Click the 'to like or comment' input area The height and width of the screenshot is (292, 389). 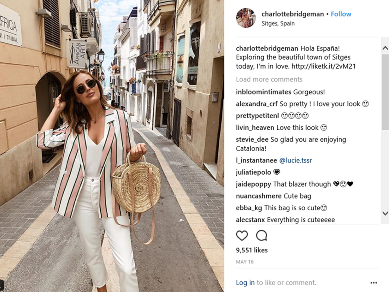pos(287,283)
